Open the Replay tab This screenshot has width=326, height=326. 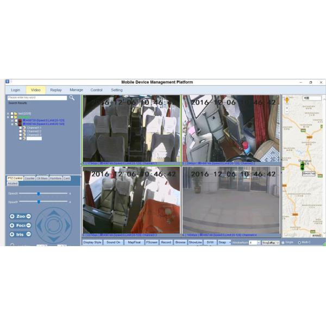pyautogui.click(x=56, y=90)
